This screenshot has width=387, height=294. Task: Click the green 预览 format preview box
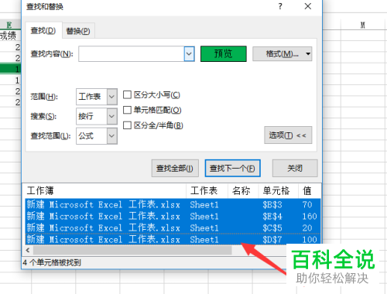tap(224, 53)
